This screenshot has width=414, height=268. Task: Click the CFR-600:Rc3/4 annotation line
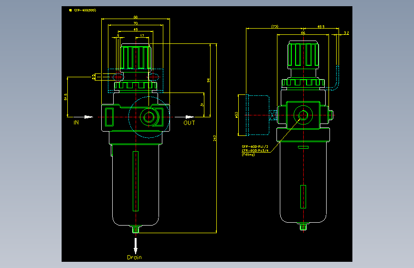coord(255,151)
